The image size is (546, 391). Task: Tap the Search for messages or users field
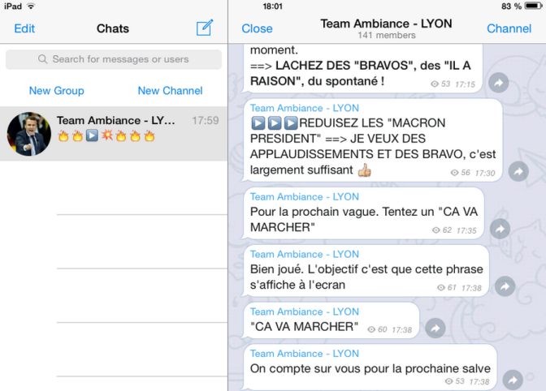tap(114, 59)
